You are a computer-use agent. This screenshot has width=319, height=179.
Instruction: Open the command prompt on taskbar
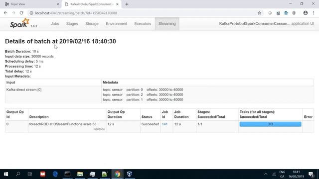[68, 174]
